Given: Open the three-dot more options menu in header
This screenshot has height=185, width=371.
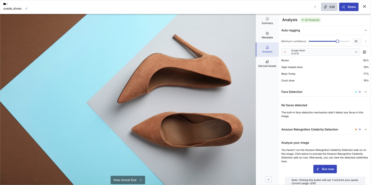Looking at the screenshot, I should click(315, 7).
